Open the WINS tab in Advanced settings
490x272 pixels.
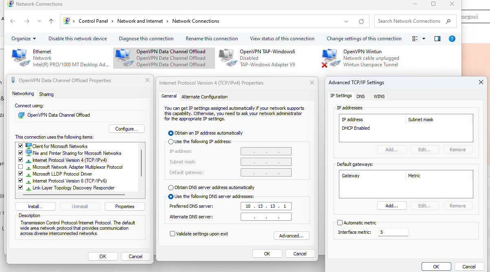[x=379, y=96]
